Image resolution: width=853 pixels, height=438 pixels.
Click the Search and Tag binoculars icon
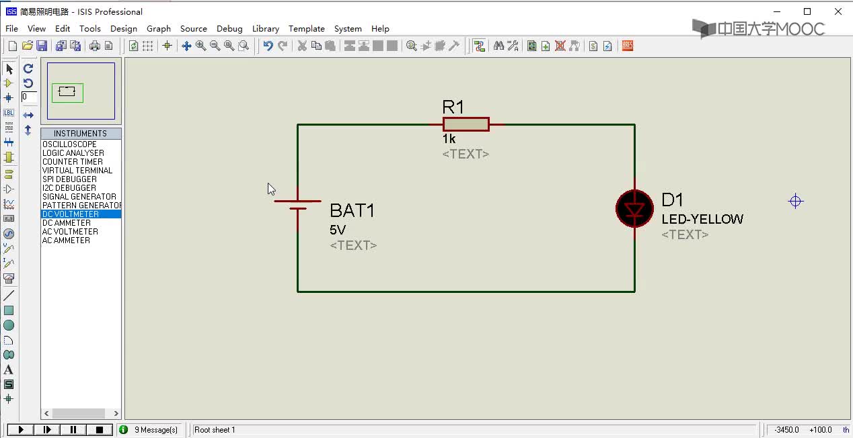tap(498, 46)
